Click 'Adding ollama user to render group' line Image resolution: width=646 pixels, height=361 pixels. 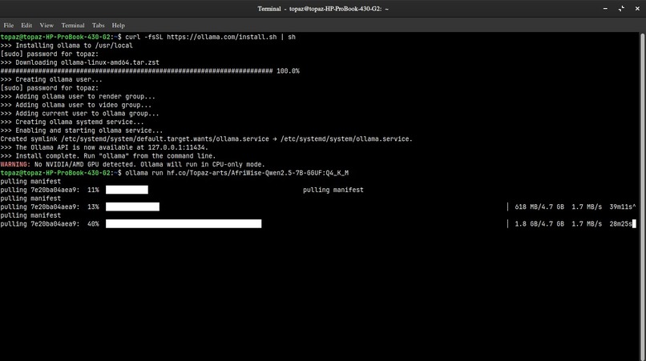pos(78,97)
